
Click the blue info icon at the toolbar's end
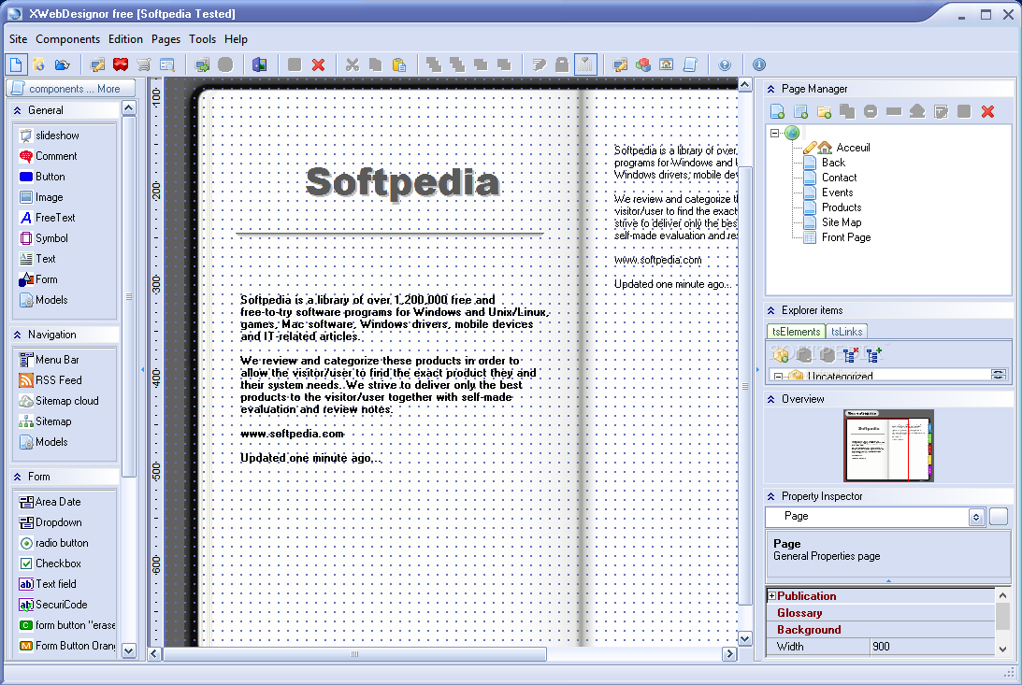(x=759, y=64)
